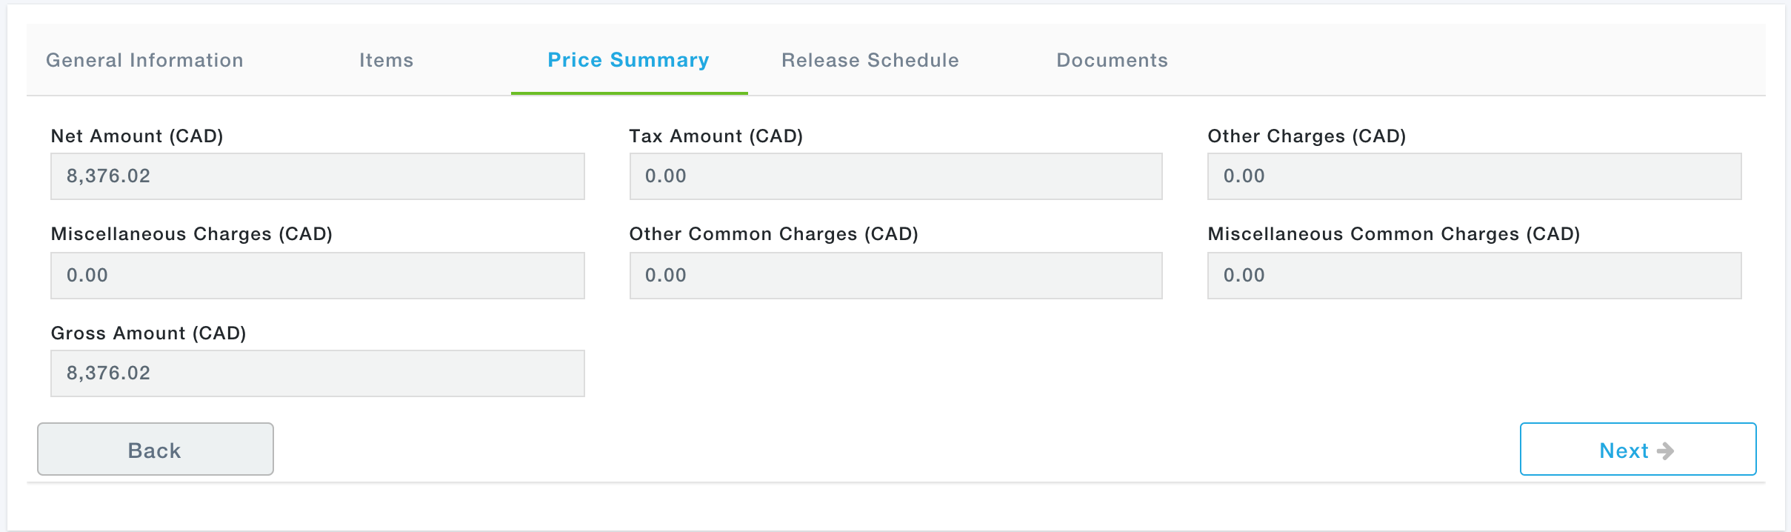Click the Other Charges (CAD) label
1791x532 pixels.
point(1306,136)
